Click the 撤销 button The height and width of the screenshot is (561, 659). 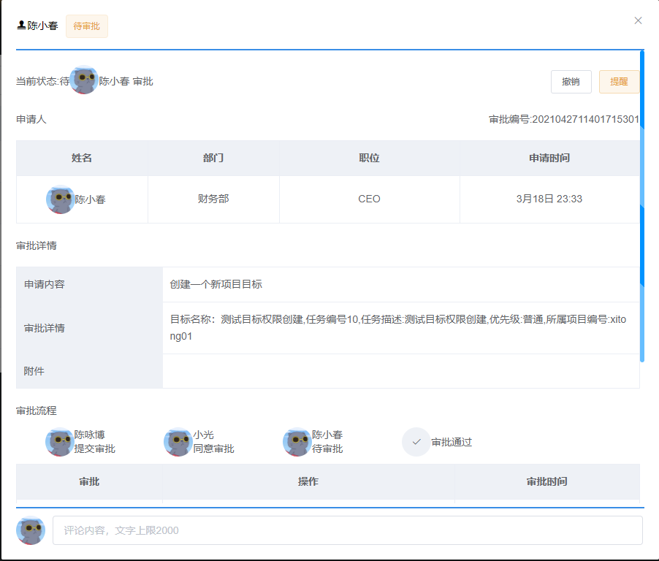pos(571,82)
